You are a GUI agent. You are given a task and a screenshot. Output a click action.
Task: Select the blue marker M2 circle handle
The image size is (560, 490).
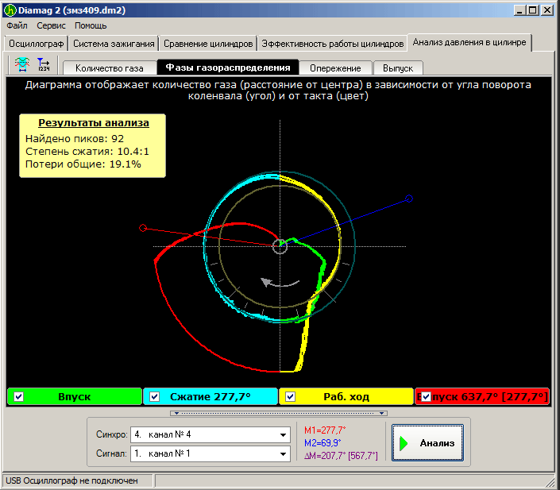tap(409, 199)
